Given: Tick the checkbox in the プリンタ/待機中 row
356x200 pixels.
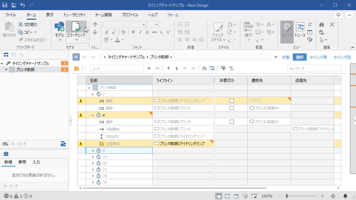Looking at the screenshot, I should (x=232, y=108).
